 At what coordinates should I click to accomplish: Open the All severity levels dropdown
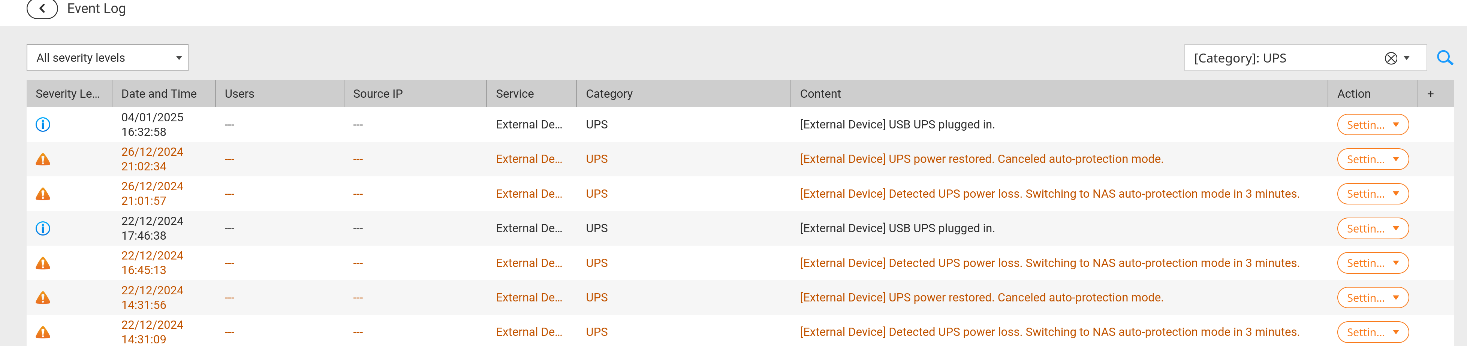tap(107, 58)
